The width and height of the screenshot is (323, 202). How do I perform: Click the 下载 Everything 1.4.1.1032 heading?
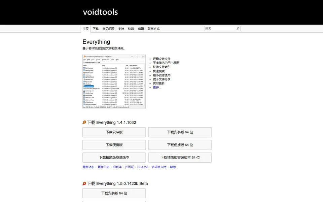tap(111, 123)
